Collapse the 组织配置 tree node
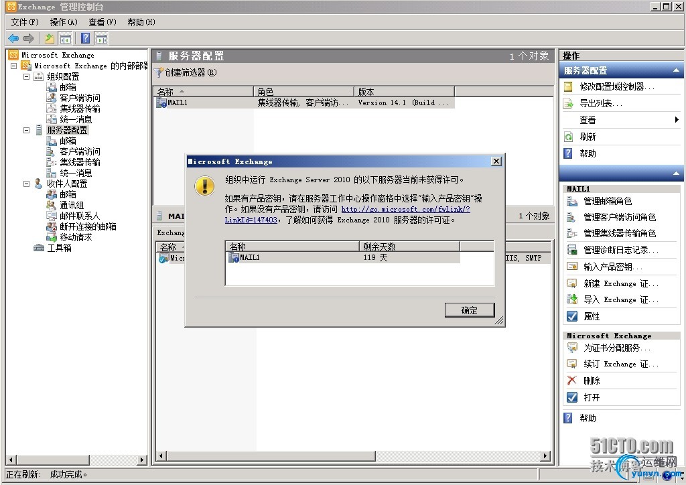Image resolution: width=686 pixels, height=485 pixels. [26, 76]
